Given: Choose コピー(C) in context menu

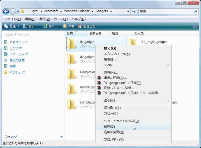Looking at the screenshot, I should point(133,114).
